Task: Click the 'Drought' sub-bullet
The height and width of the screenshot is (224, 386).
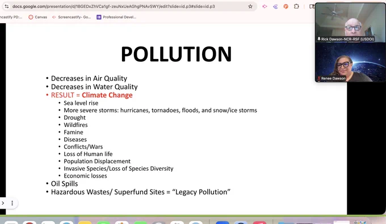Action: 74,117
